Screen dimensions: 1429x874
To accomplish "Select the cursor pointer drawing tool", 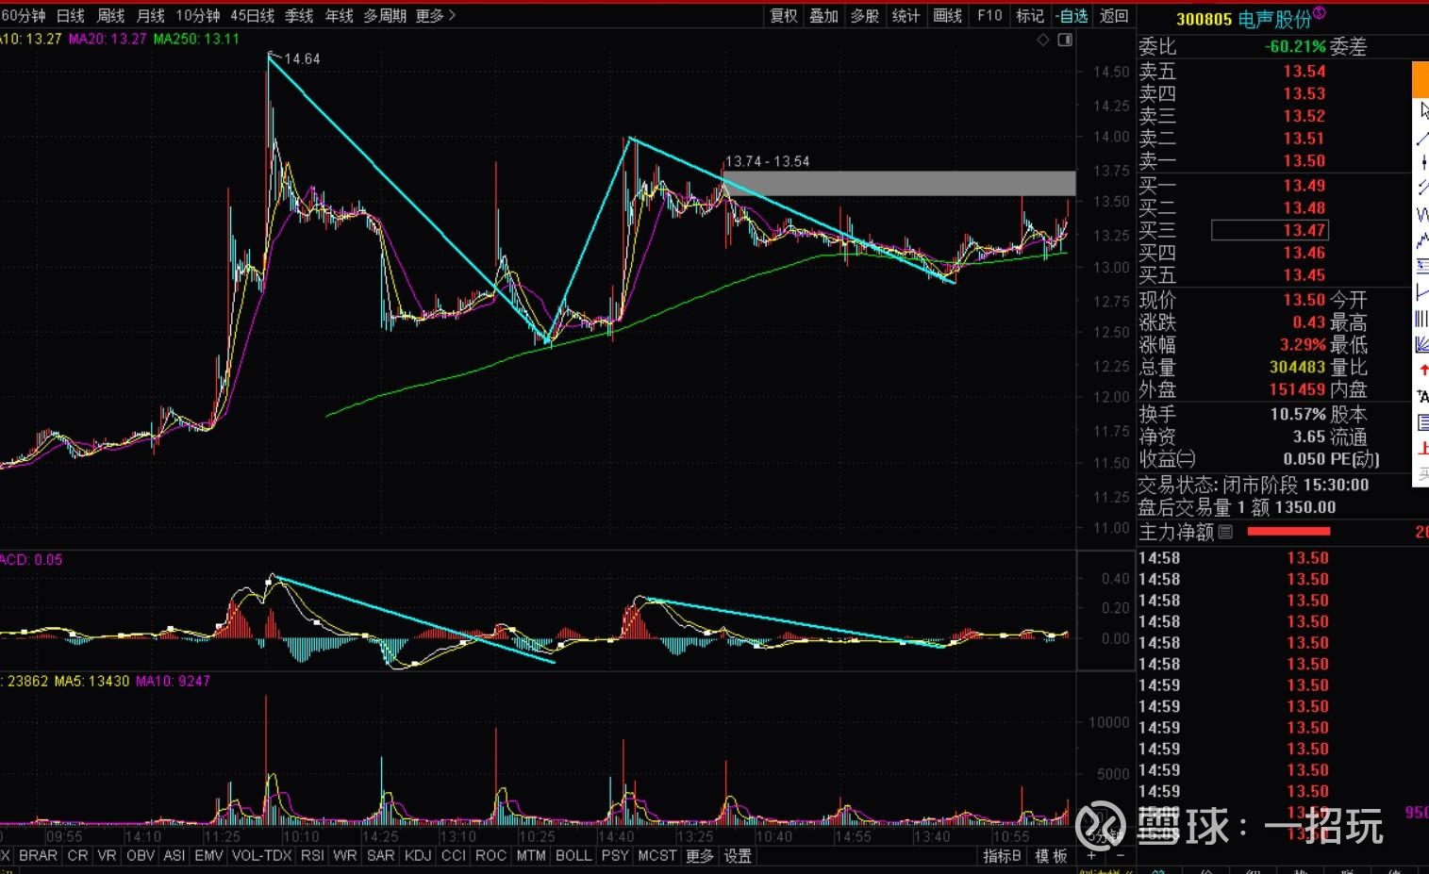I will pyautogui.click(x=1422, y=110).
